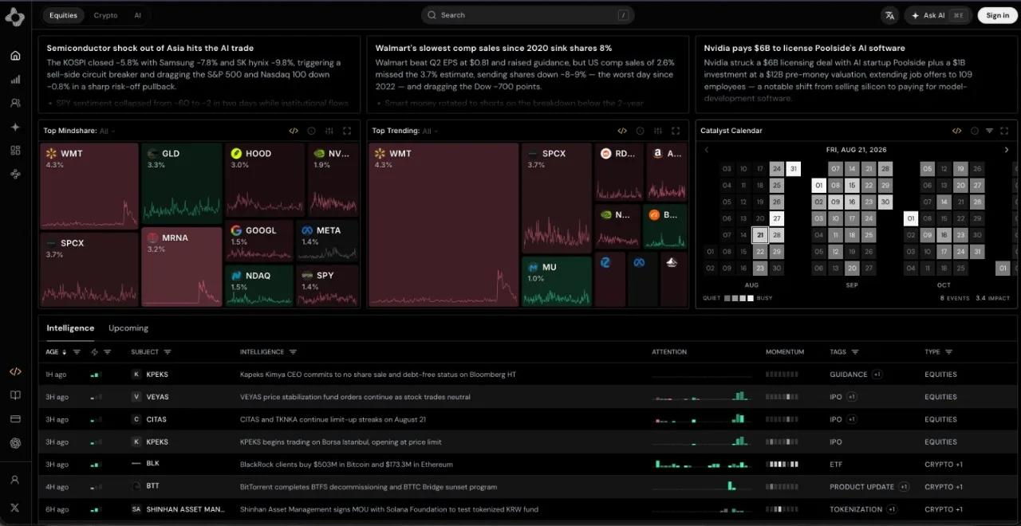This screenshot has width=1021, height=526.
Task: Click the TOKENIZATION tag in Shinhan row
Action: pos(857,509)
